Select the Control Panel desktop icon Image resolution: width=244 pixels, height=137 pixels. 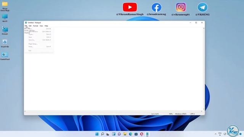(x=5, y=56)
